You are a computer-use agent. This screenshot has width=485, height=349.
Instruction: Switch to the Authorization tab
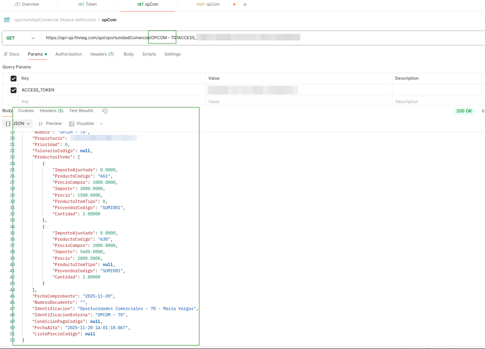pos(68,54)
